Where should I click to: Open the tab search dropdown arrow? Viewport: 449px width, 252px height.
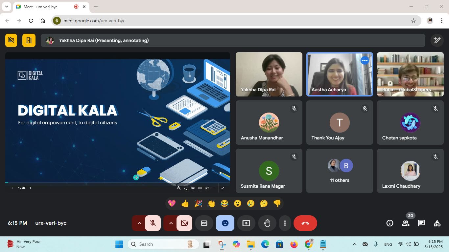pyautogui.click(x=6, y=7)
